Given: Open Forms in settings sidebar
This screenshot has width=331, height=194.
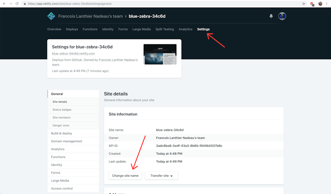Looking at the screenshot, I should click(73, 173).
